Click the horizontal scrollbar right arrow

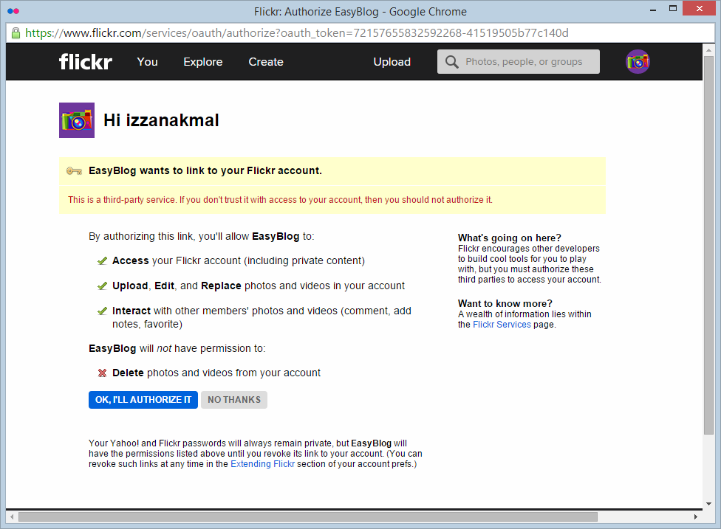tap(696, 516)
